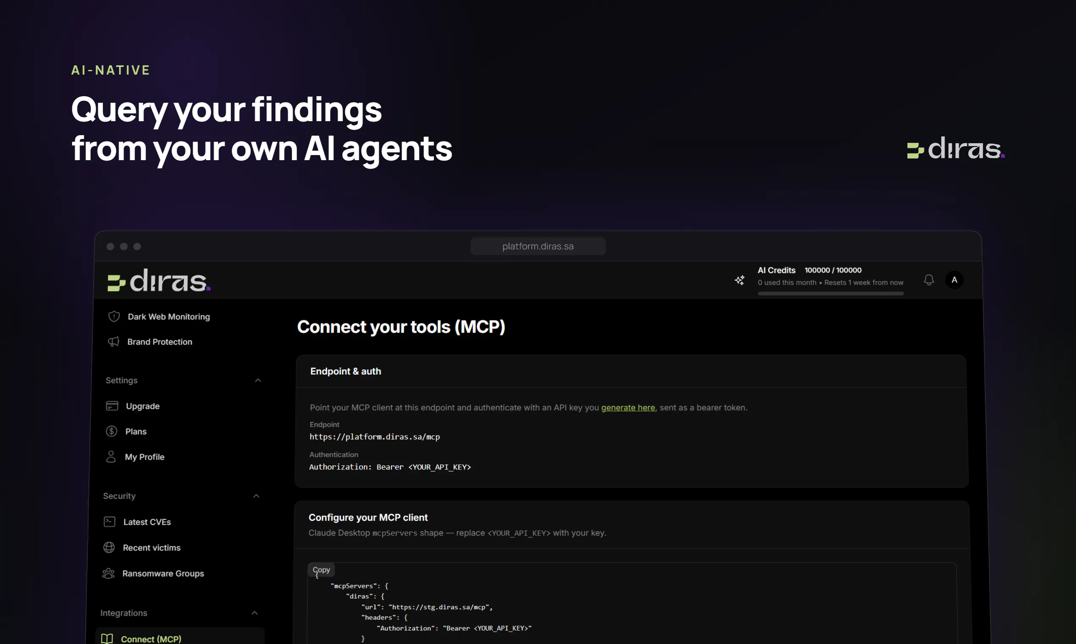
Task: Click the AI Credits usage progress bar
Action: point(830,294)
